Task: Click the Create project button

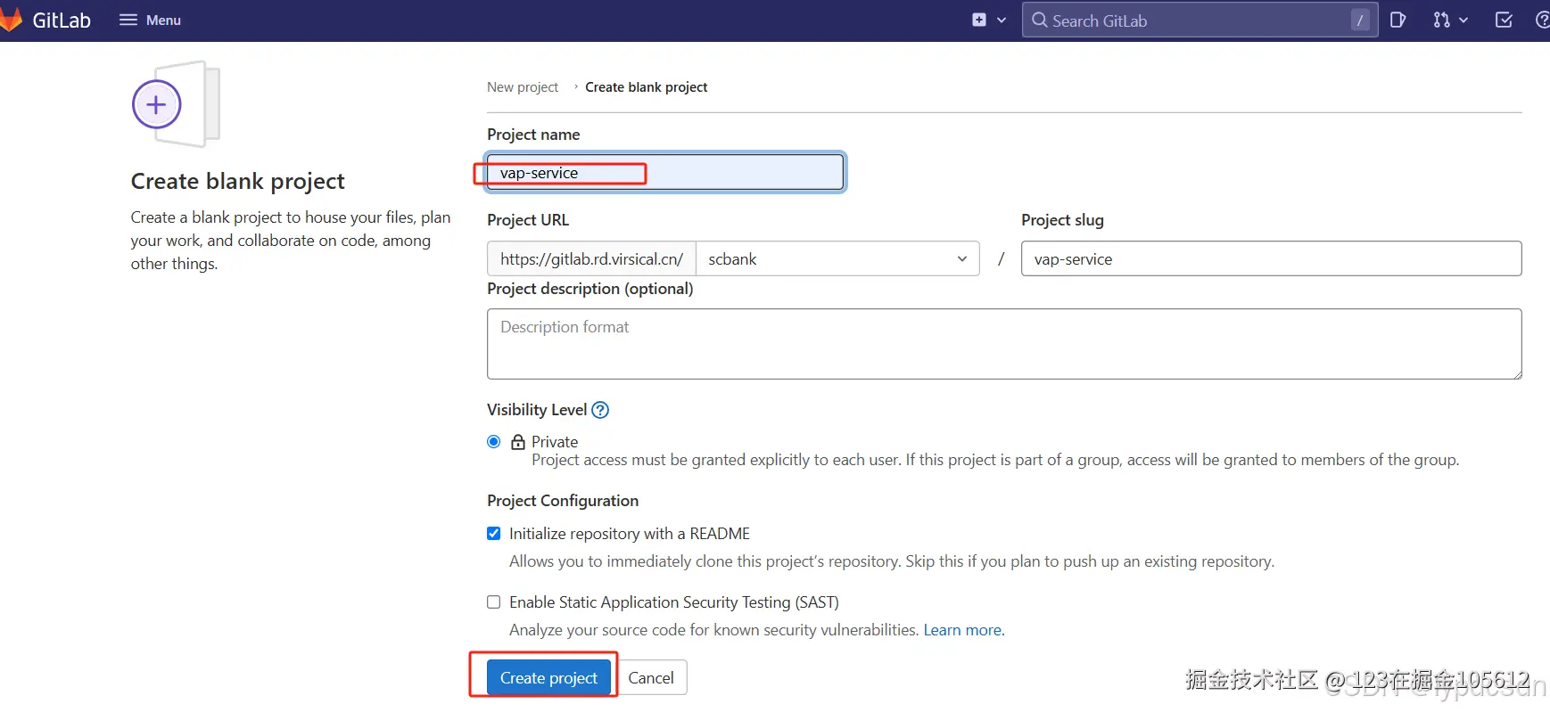Action: pyautogui.click(x=548, y=678)
